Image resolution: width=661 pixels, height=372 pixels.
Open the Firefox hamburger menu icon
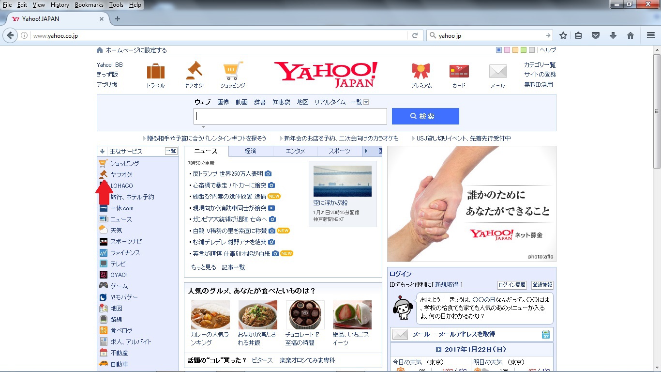tap(651, 35)
